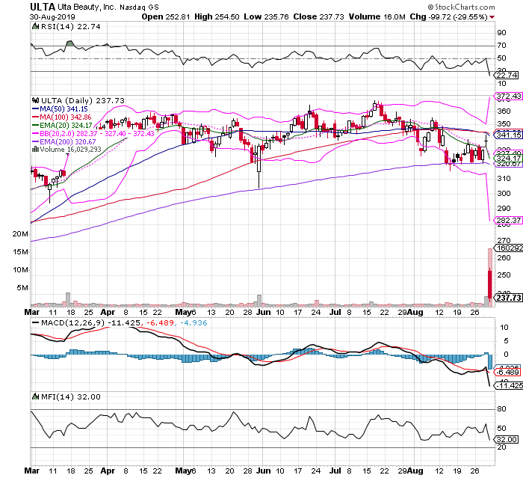
Task: Click the Nasdaq GS exchange label
Action: (x=139, y=7)
